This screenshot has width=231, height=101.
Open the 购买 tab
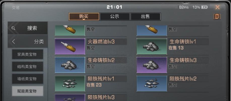[84, 16]
